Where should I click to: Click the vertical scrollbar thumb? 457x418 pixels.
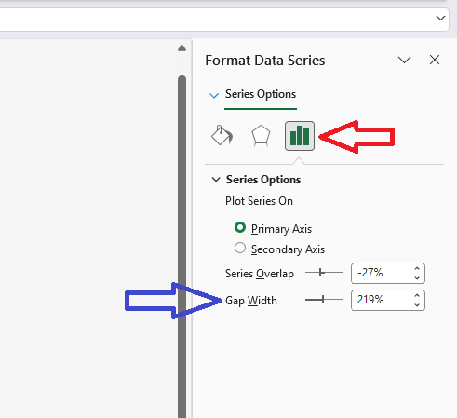182,247
